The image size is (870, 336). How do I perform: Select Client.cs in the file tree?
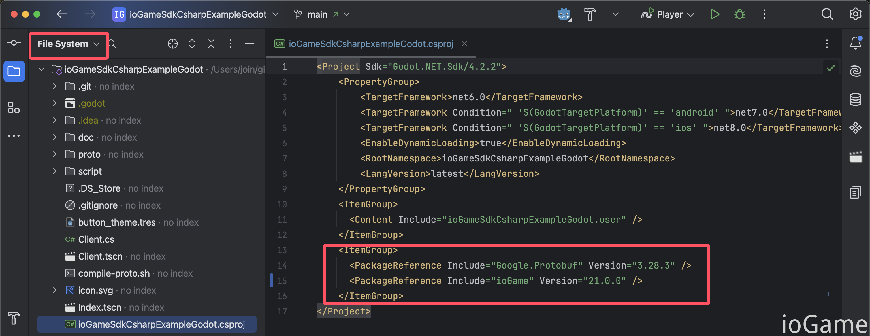tap(96, 239)
